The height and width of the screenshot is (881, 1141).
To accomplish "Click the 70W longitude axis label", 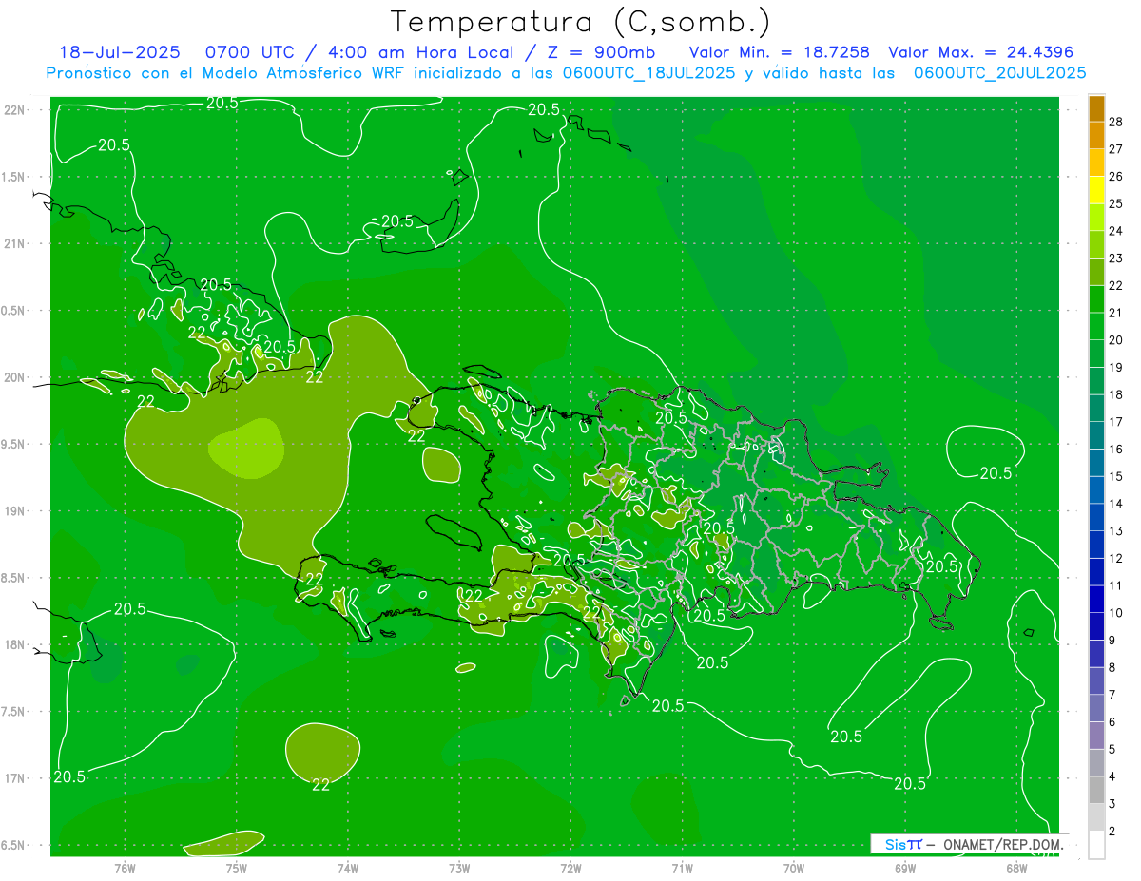I will 794,868.
